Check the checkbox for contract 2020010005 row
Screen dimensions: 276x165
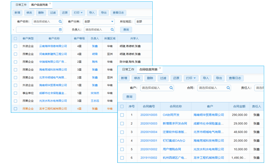tap(122, 115)
